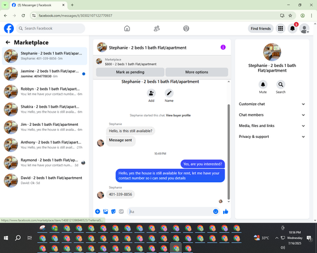Image resolution: width=317 pixels, height=253 pixels.
Task: Focus Search Facebook field
Action: coord(51,28)
